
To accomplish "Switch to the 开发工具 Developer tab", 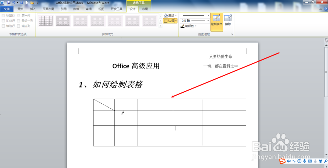I will 116,9.
